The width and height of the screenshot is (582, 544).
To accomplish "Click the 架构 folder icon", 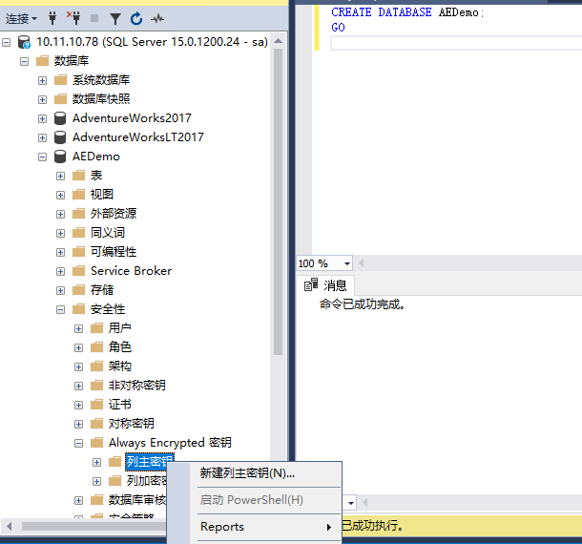I will [x=97, y=366].
